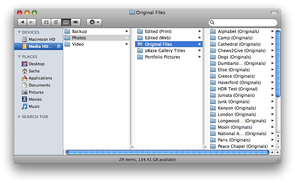Expand the Peace Chapel (Originals) arrow
The height and width of the screenshot is (183, 295).
pyautogui.click(x=272, y=146)
